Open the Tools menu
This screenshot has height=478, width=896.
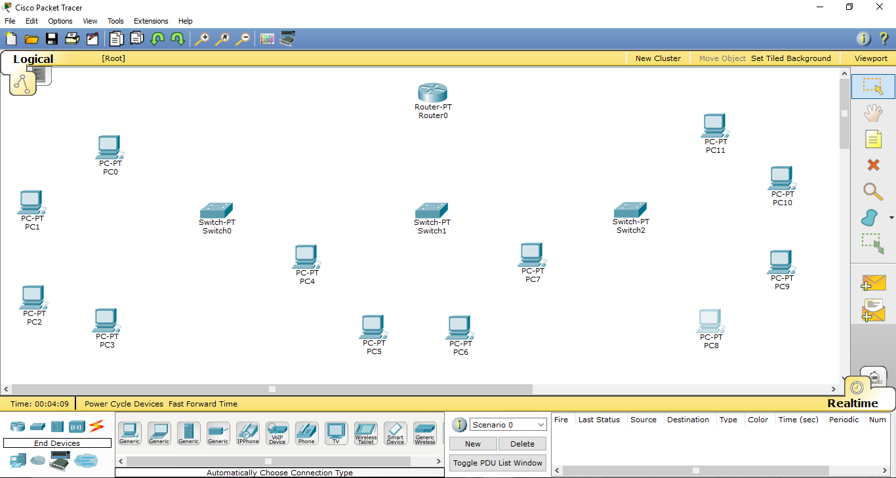115,21
